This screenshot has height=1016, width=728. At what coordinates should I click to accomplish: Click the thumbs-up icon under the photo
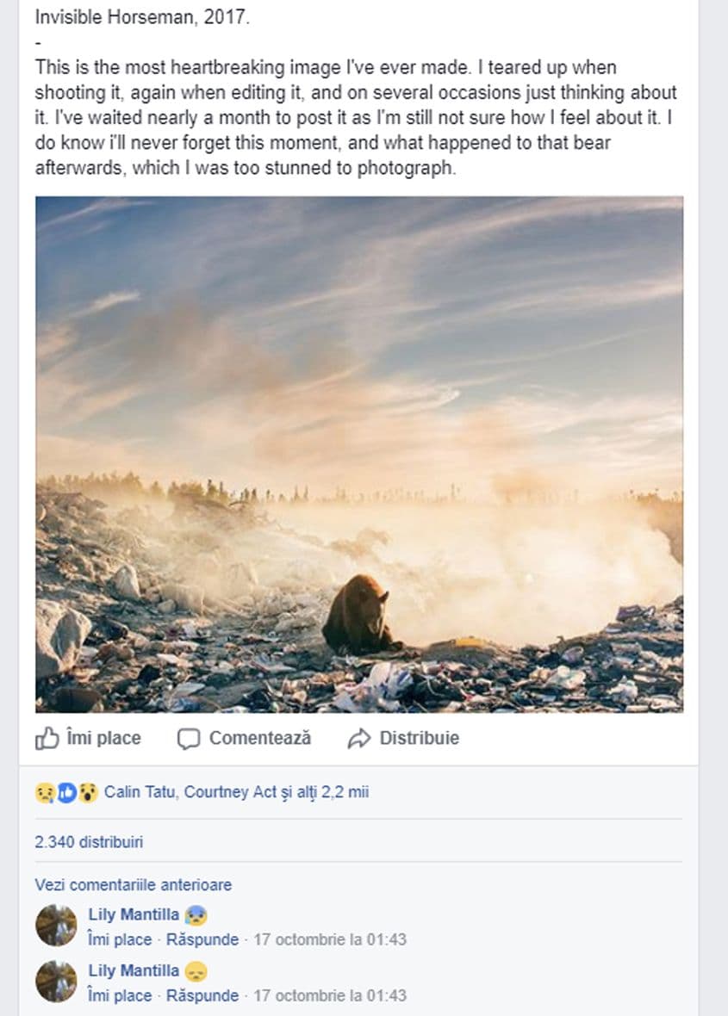point(46,739)
